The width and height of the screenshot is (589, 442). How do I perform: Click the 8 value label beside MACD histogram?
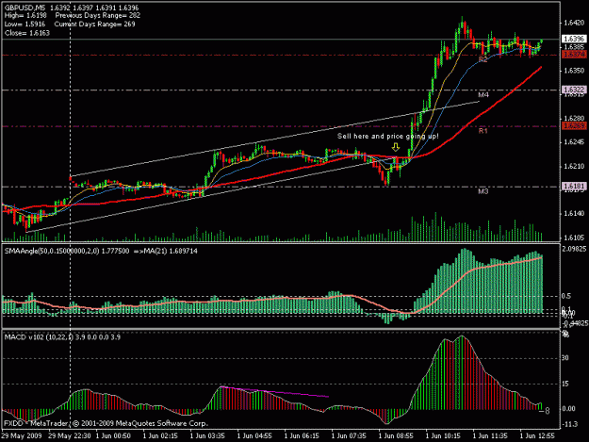coord(547,411)
